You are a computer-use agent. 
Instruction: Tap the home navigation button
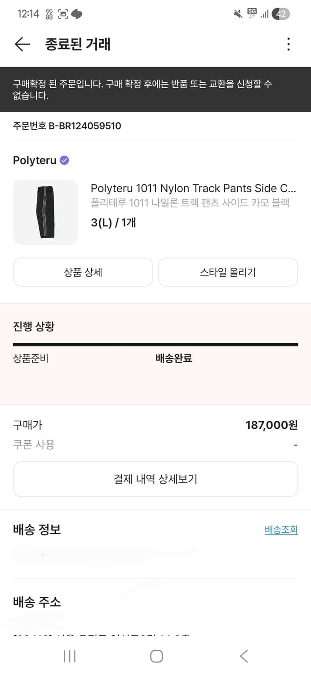[x=156, y=656]
